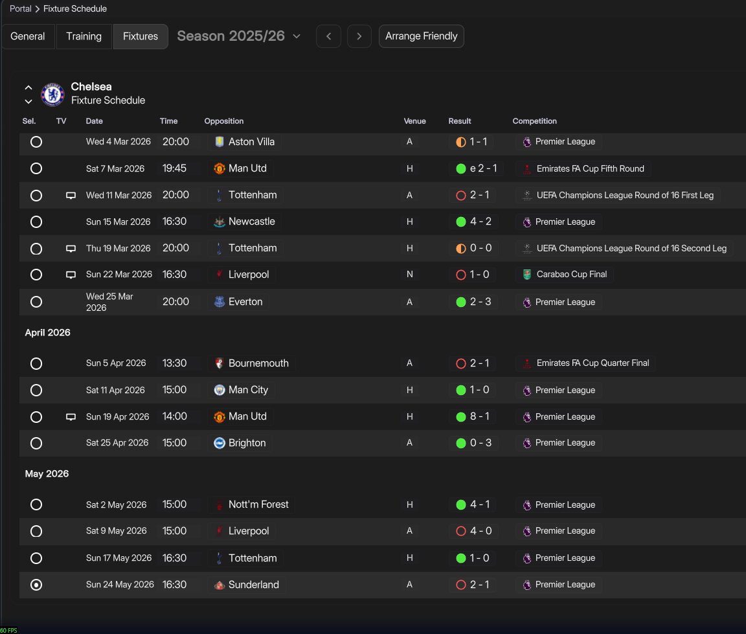Click Champions League icon on First Leg row

click(526, 195)
